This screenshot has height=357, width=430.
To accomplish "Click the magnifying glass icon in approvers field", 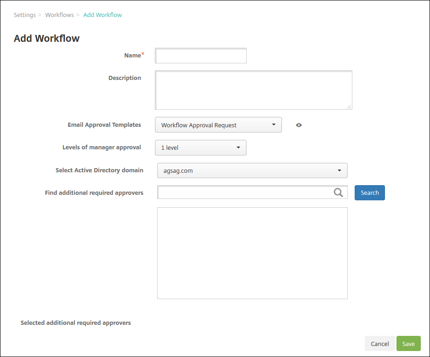I will (x=339, y=193).
